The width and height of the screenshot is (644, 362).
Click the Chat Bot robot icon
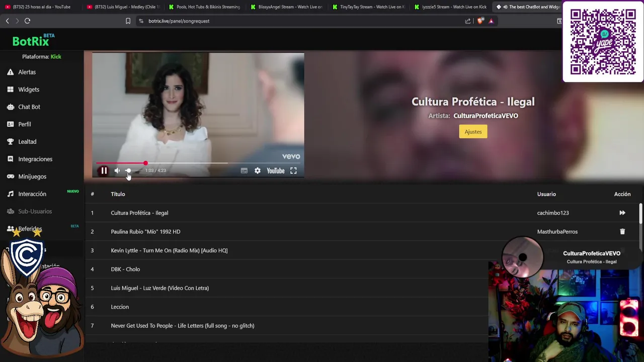click(10, 107)
